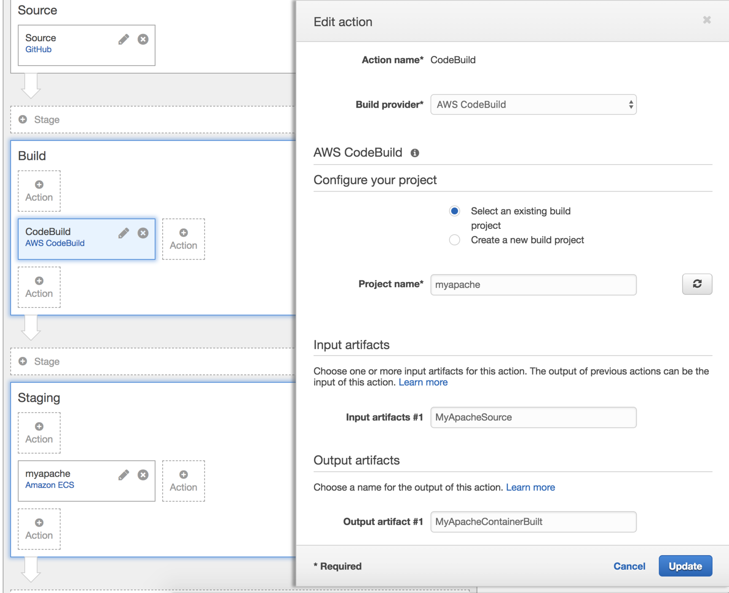Select the Amazon ECS provider link
Viewport: 729px width, 593px height.
pyautogui.click(x=50, y=485)
